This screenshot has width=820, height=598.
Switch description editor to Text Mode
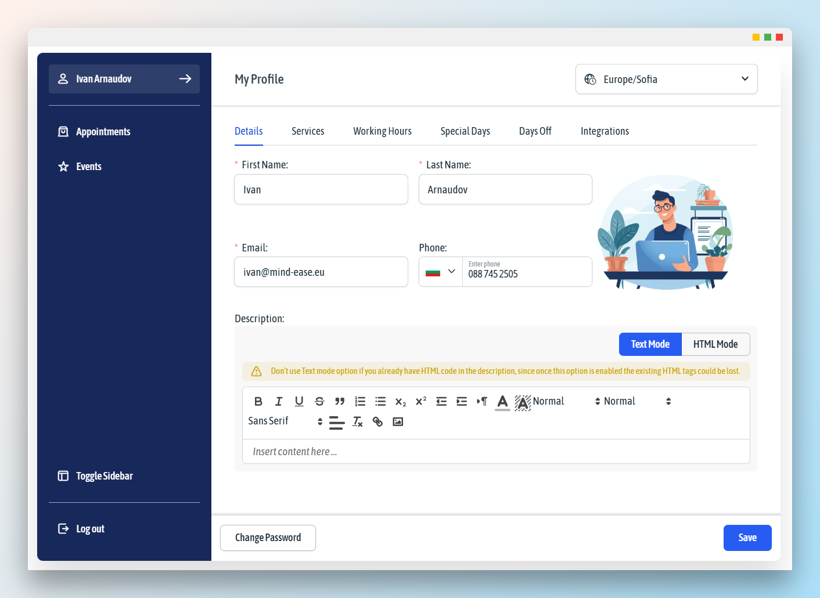click(x=650, y=344)
